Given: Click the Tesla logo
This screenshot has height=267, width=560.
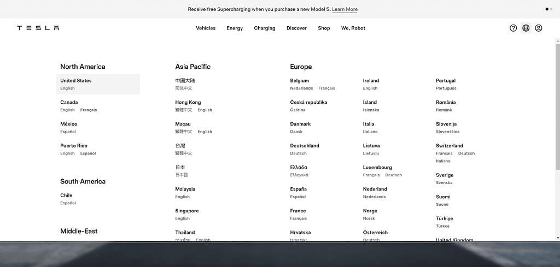Looking at the screenshot, I should click(x=38, y=28).
